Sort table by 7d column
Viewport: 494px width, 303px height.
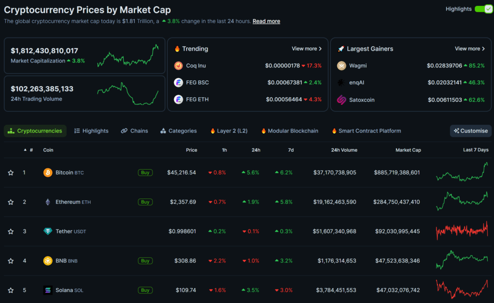pos(291,150)
